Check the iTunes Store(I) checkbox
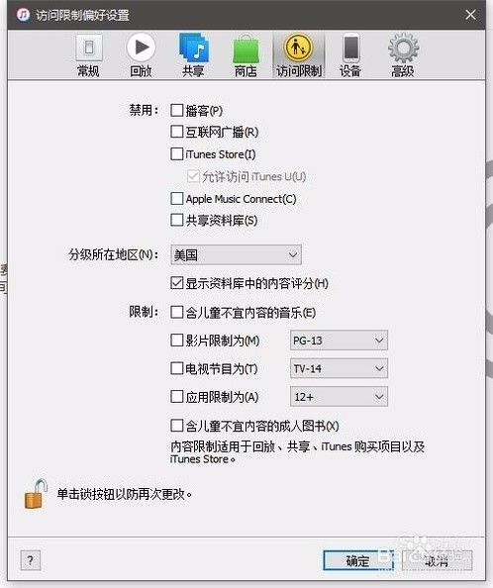Viewport: 493px width, 588px height. tap(176, 153)
